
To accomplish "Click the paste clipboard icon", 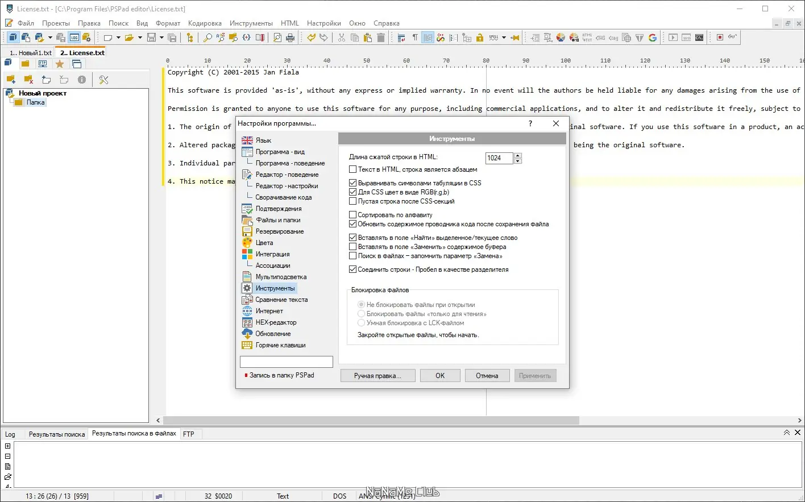I will [368, 38].
